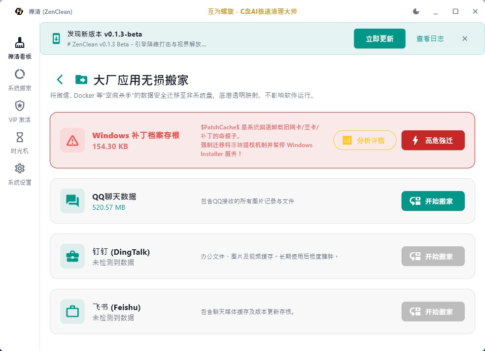Click the red 高危强迁 button
This screenshot has width=485, height=351.
433,140
